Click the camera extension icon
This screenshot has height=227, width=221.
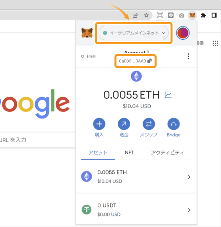point(182,15)
